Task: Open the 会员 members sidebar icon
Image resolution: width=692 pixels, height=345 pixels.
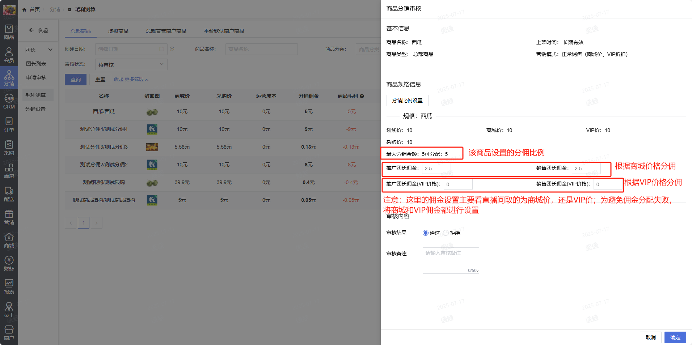Action: click(9, 55)
